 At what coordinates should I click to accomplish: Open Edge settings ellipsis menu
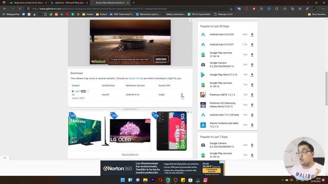[323, 9]
